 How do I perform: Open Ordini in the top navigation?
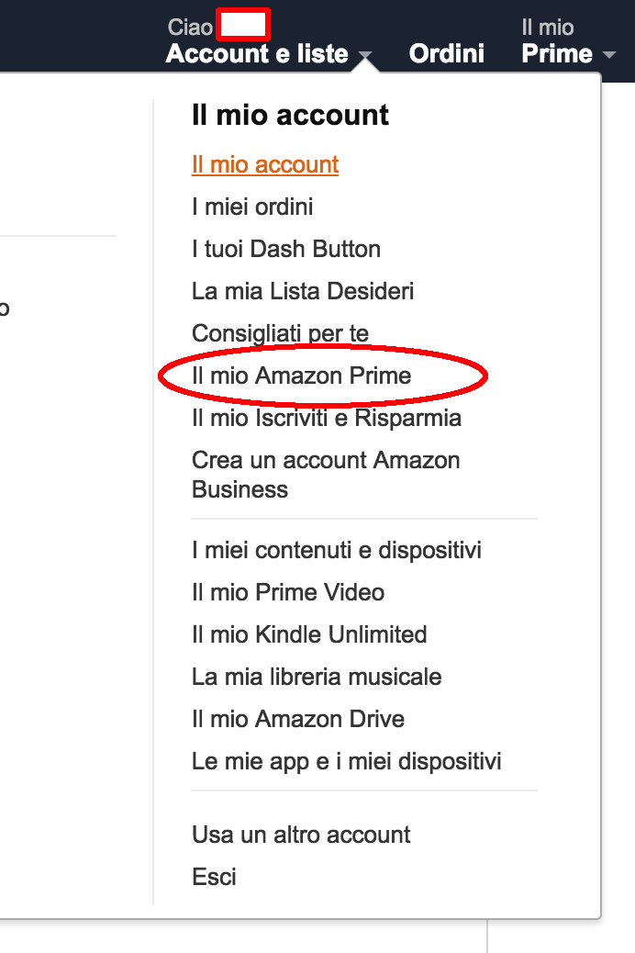(447, 53)
